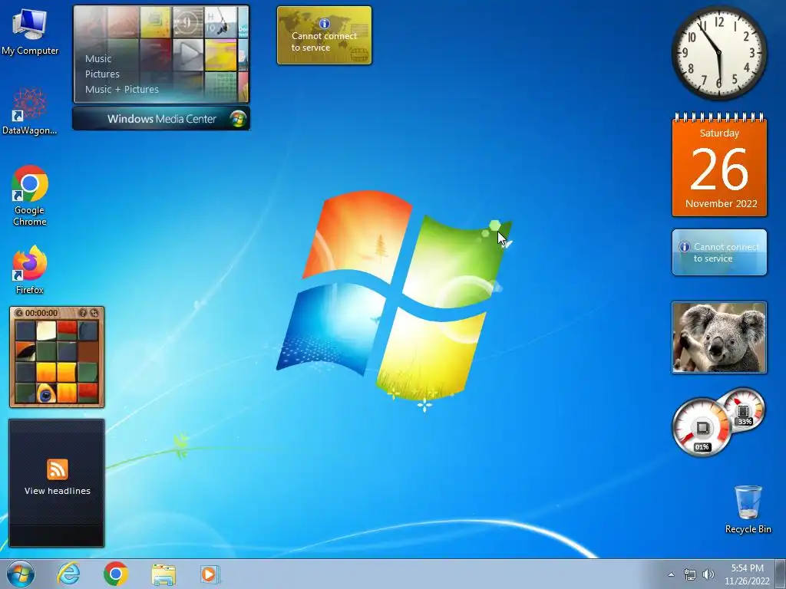Screen dimensions: 786x589
Task: Click the info icon on the currency gadget
Action: pos(325,24)
